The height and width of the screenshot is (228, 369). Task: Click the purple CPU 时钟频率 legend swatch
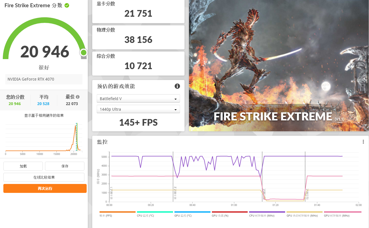[267, 212]
